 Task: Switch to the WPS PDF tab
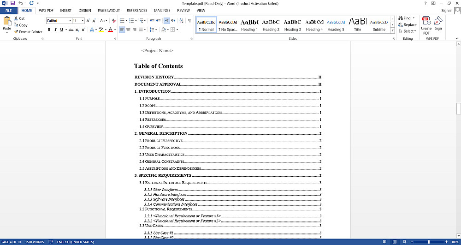point(46,11)
